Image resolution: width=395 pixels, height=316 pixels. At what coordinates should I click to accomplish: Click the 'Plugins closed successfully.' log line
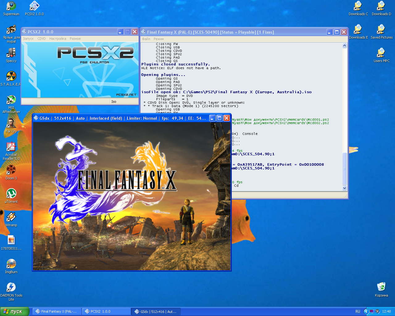coord(176,64)
